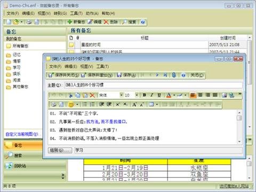Toggle numbered list
Viewport: 256px width, 192px height.
pos(92,105)
